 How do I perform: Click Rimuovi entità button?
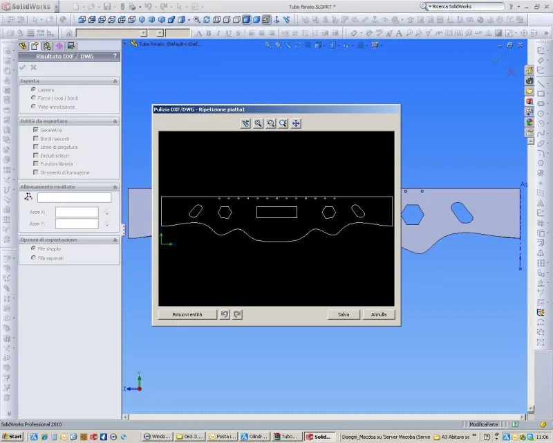pyautogui.click(x=187, y=314)
